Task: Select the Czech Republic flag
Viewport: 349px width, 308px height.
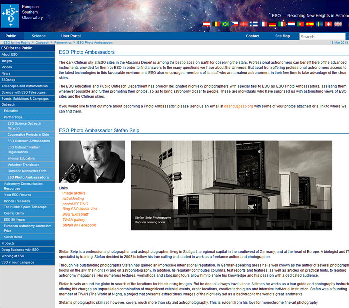Action: pyautogui.click(x=235, y=24)
